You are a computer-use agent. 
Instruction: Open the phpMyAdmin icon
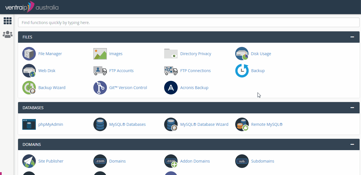click(x=29, y=124)
